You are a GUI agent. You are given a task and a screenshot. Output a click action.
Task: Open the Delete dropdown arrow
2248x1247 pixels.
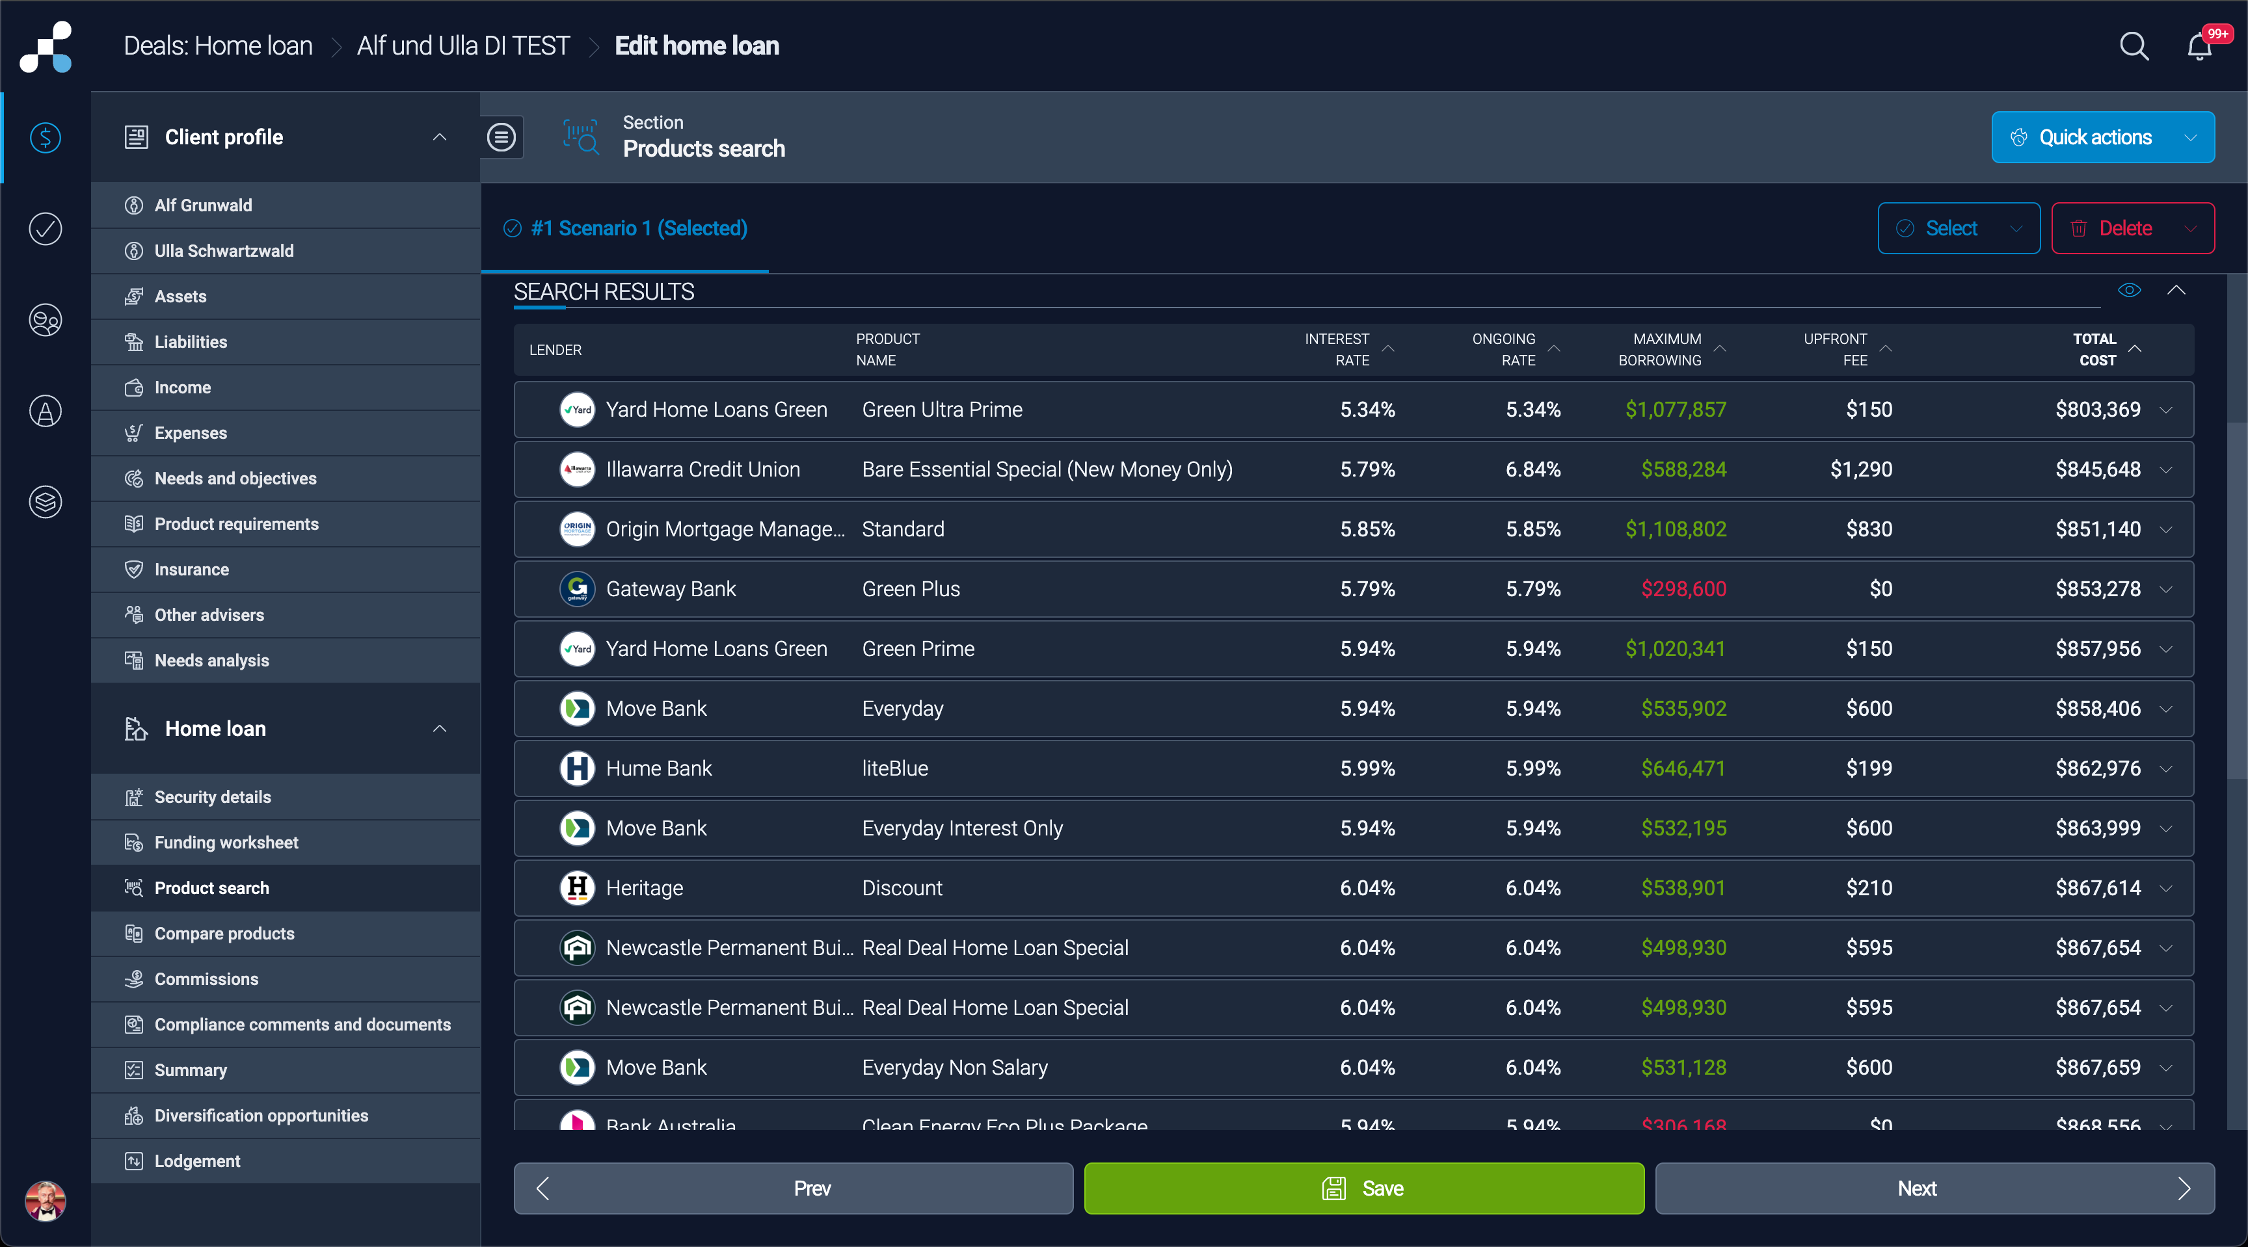point(2190,228)
